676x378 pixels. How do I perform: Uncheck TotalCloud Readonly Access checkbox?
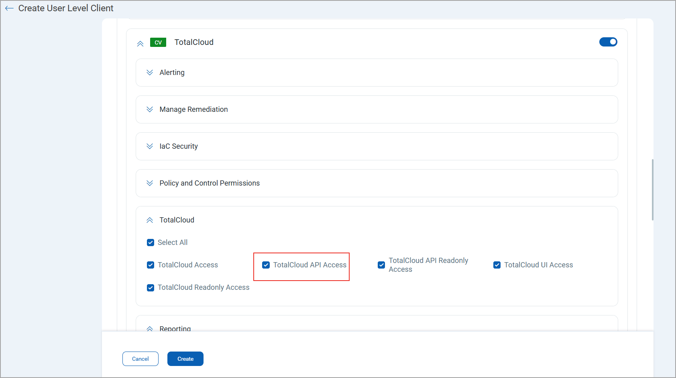coord(151,287)
